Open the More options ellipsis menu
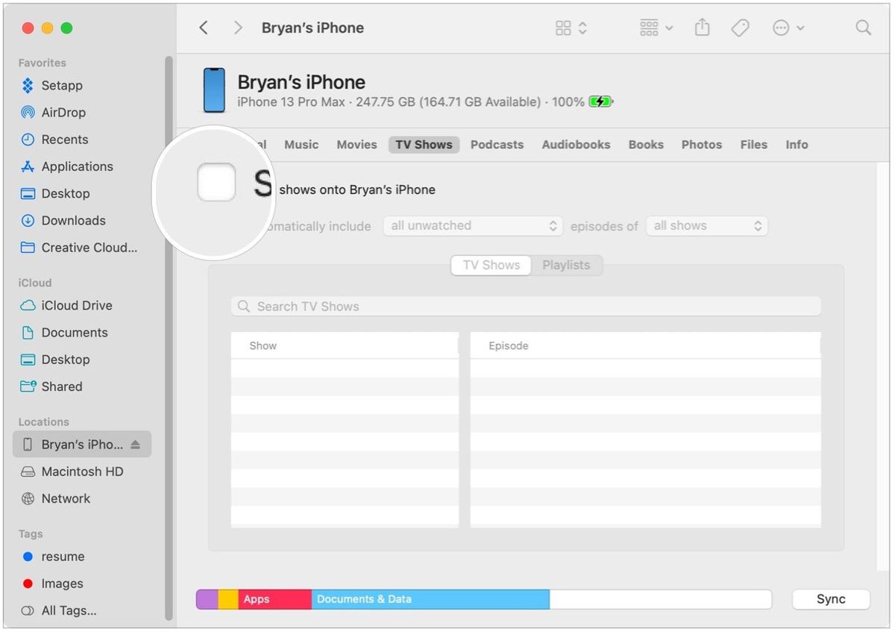Image resolution: width=895 pixels, height=632 pixels. pyautogui.click(x=783, y=27)
